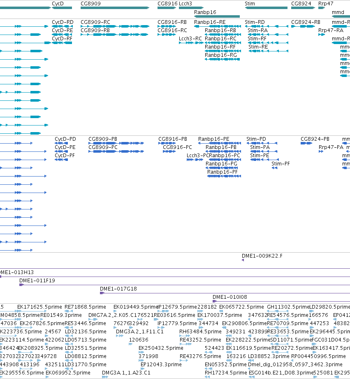Click the CycD-RF transcript
This screenshot has width=350, height=379.
(x=62, y=43)
